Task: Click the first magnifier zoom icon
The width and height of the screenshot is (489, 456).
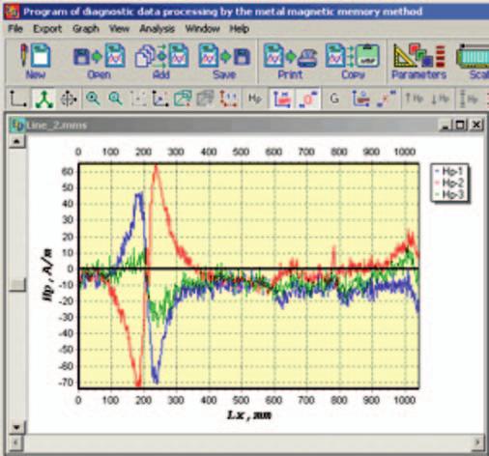Action: pyautogui.click(x=93, y=99)
